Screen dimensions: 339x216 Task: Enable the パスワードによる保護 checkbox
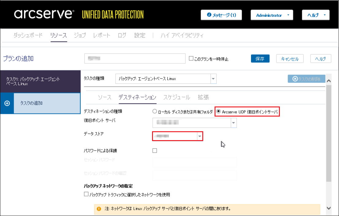click(155, 151)
